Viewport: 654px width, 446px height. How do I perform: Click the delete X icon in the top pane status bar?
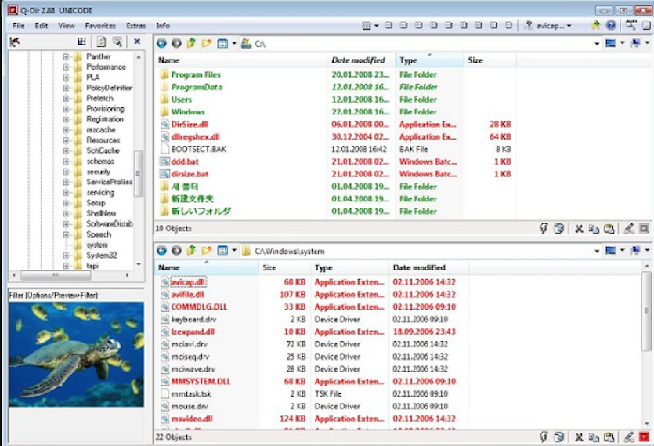579,228
